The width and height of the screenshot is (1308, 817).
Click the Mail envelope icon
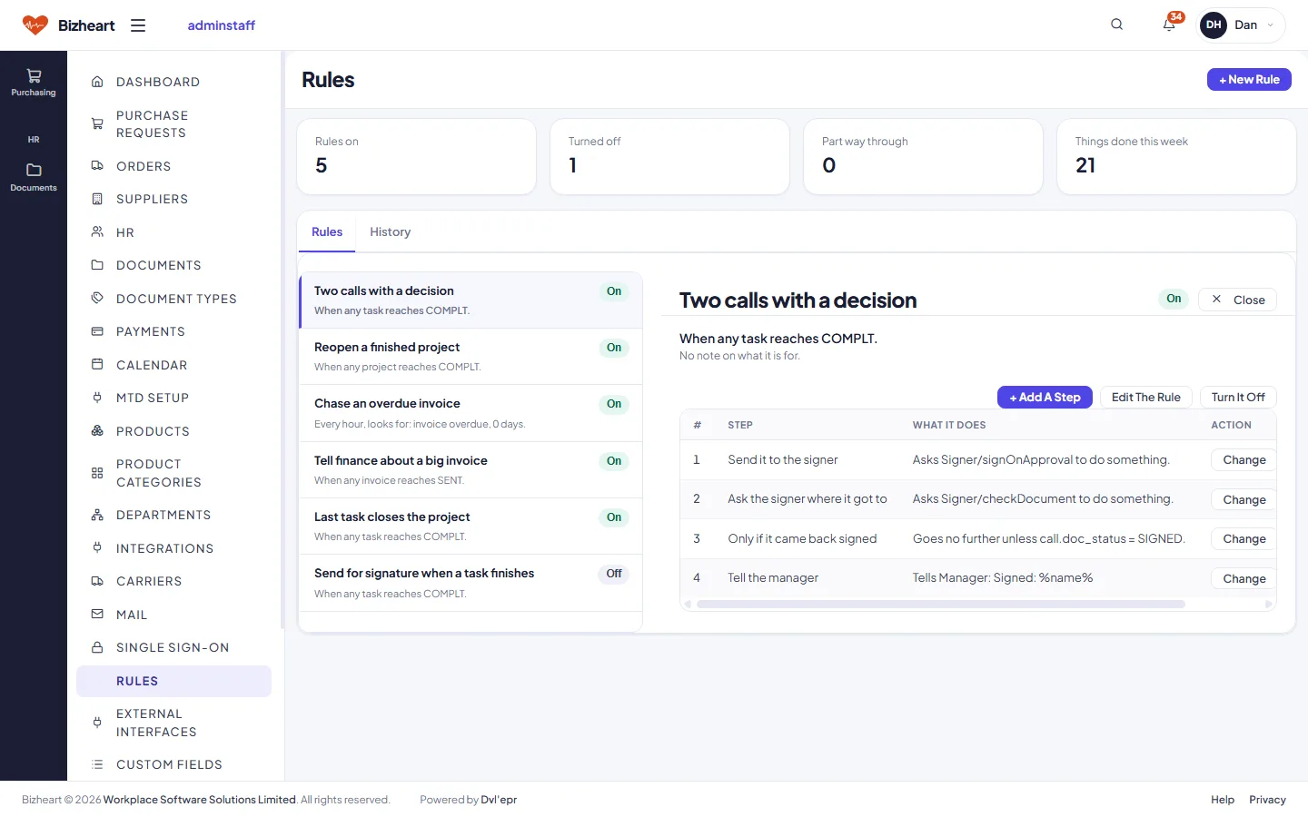(97, 615)
